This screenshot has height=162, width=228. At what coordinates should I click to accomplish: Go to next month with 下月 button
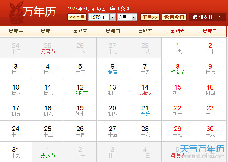click(150, 17)
